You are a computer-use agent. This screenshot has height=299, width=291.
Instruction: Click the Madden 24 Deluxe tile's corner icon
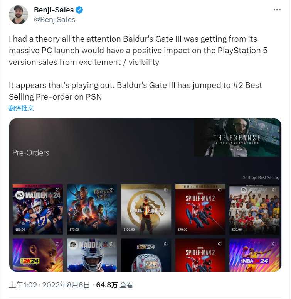[57, 190]
